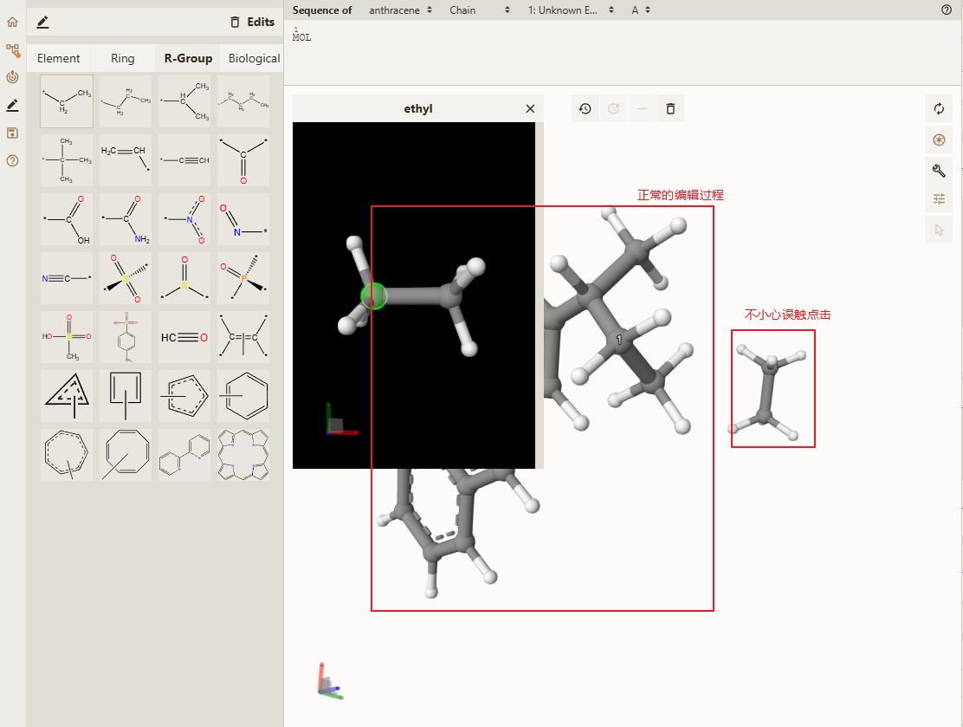
Task: Open the viewport settings sliders icon
Action: (939, 198)
